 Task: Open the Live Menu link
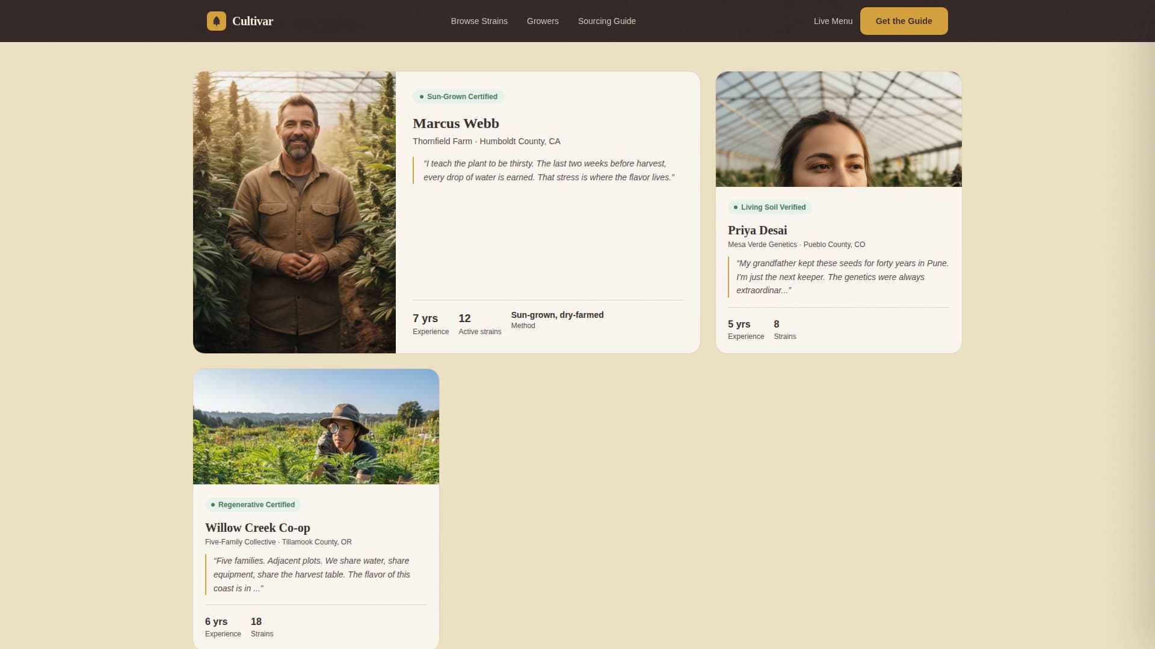coord(833,21)
